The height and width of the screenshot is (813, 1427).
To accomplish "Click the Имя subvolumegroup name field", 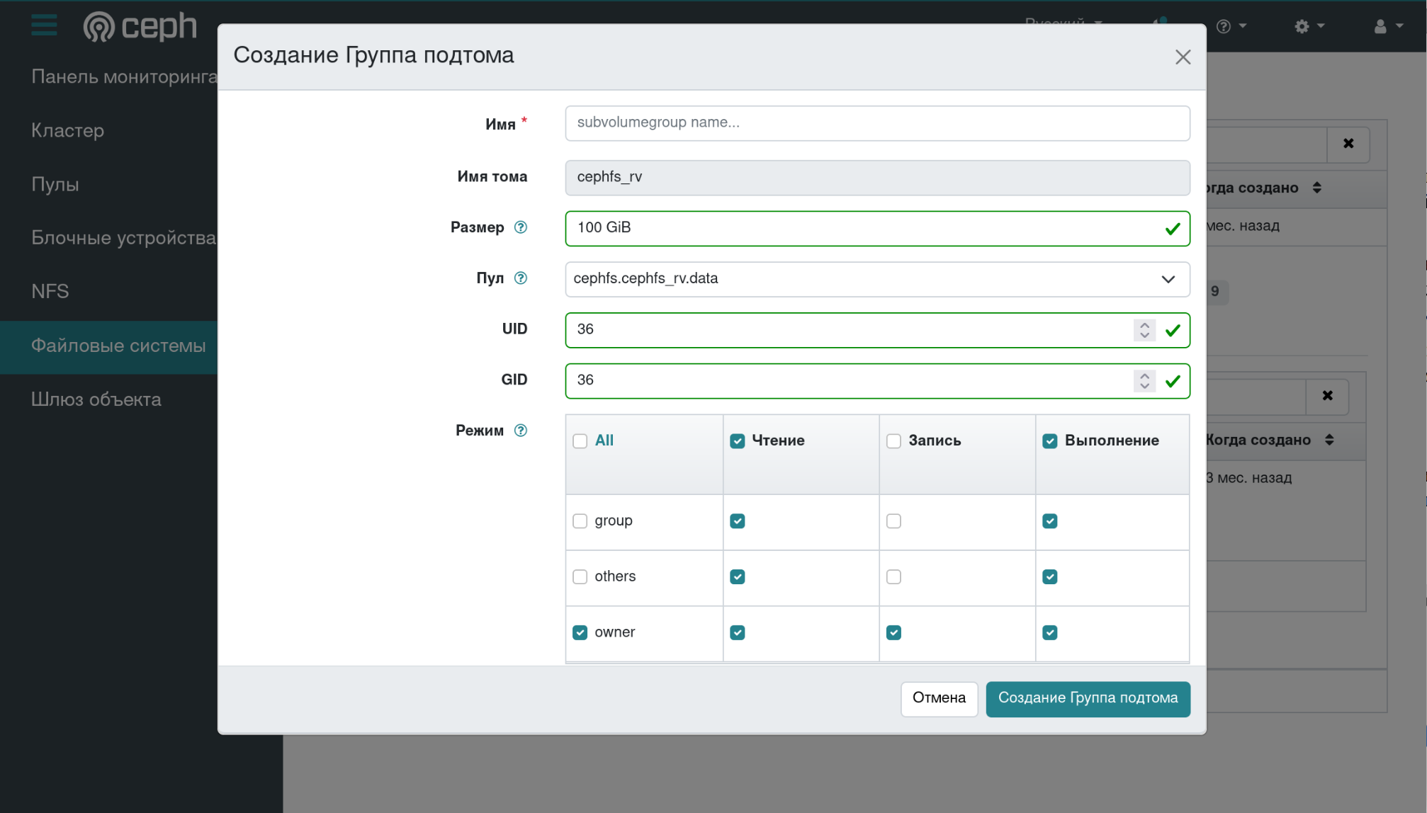I will [x=877, y=123].
